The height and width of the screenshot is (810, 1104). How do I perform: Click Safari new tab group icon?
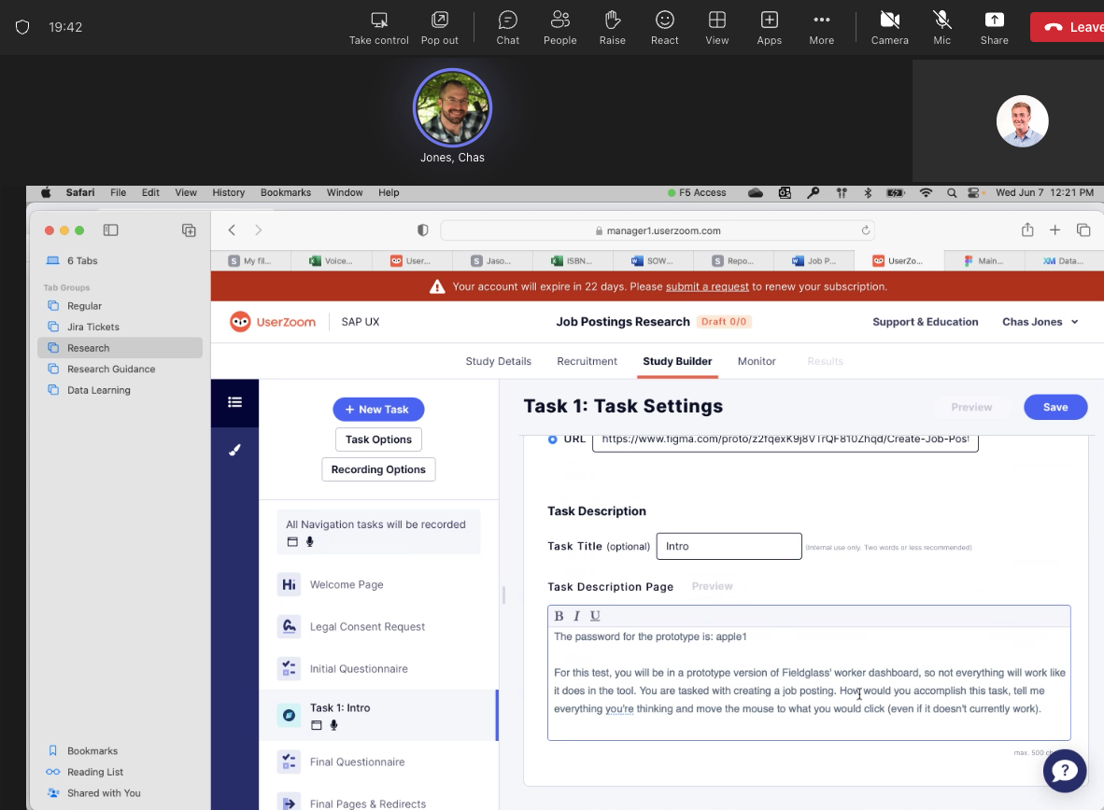(x=189, y=230)
